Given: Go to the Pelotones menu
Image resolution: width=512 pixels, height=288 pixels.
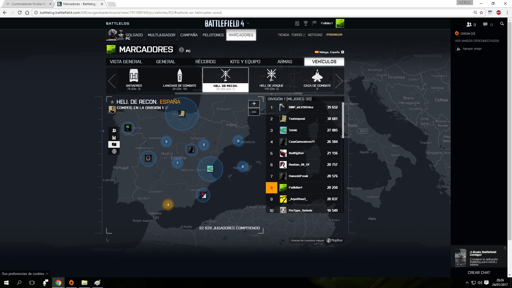Looking at the screenshot, I should [x=213, y=35].
